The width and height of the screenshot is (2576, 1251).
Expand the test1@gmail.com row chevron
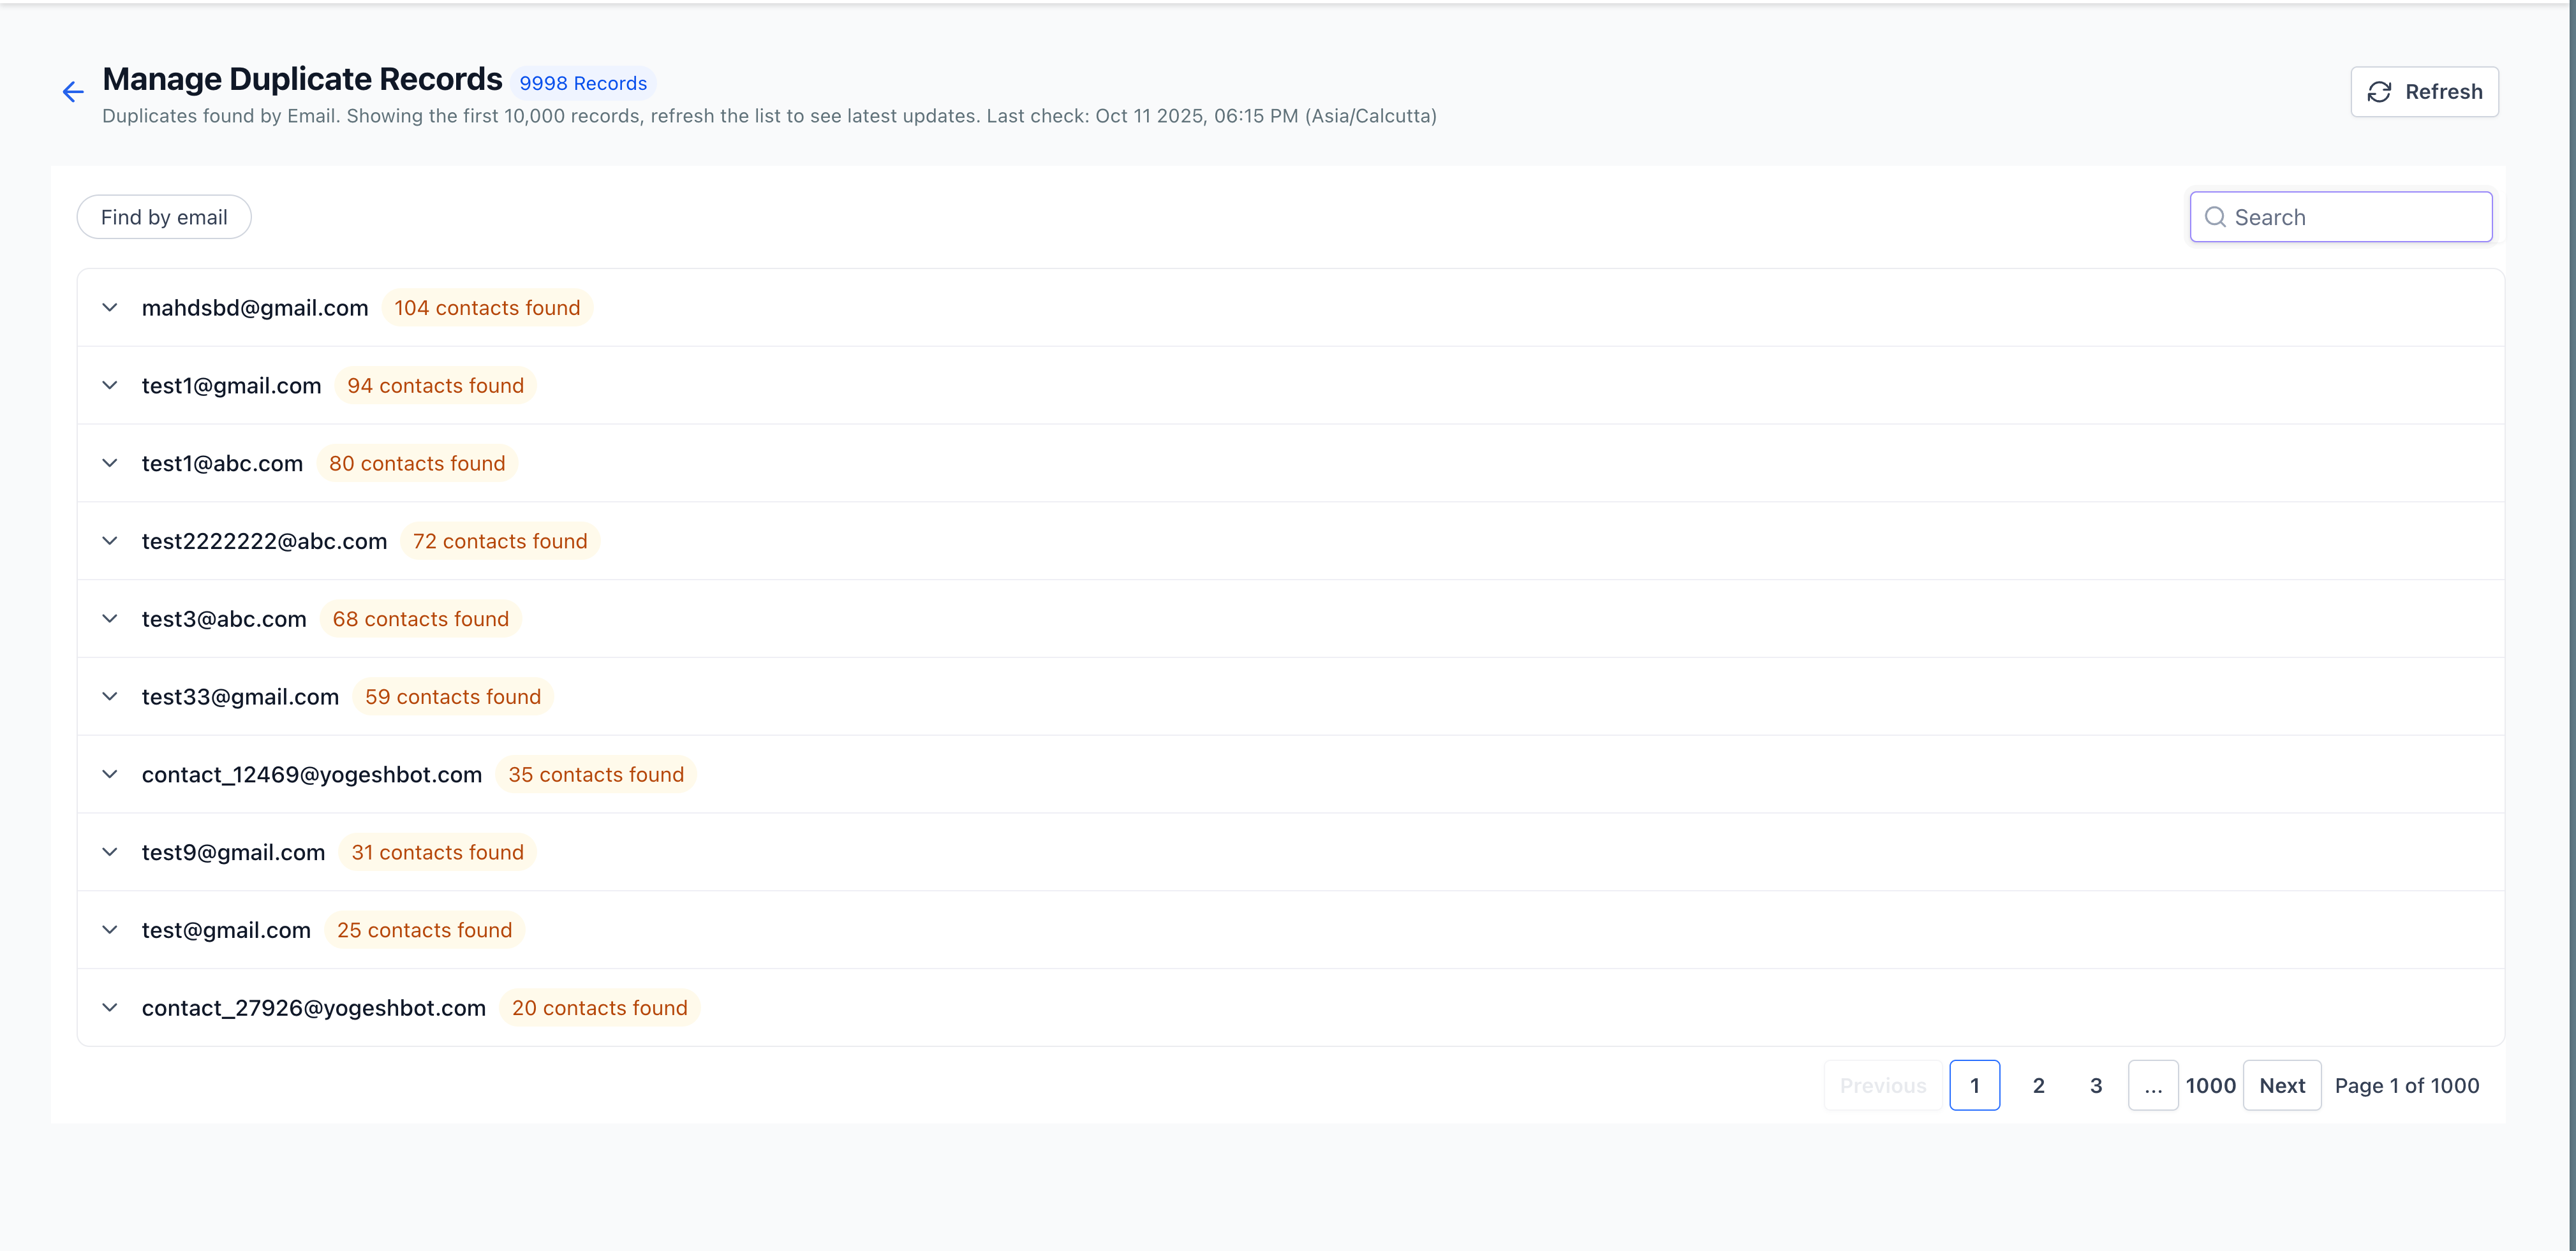(110, 386)
